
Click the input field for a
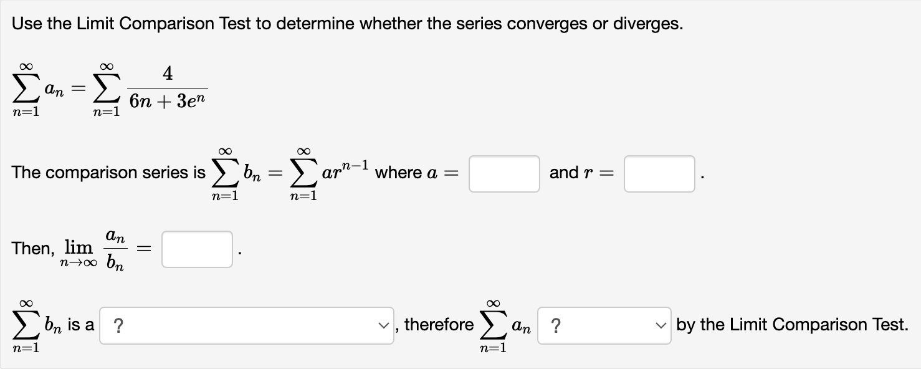pos(503,174)
